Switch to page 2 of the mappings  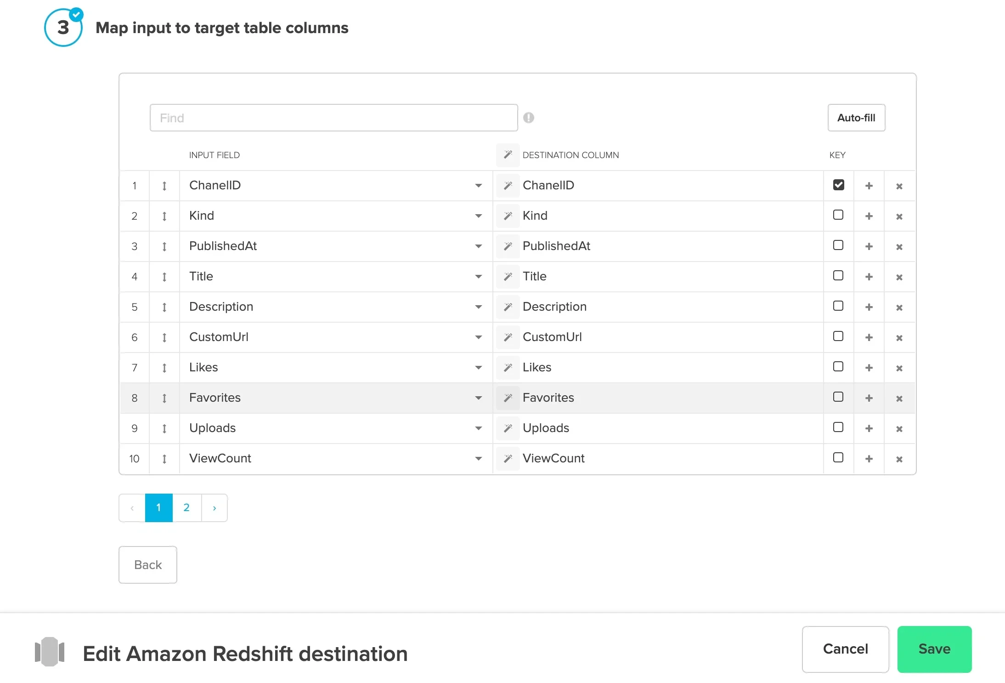click(186, 507)
